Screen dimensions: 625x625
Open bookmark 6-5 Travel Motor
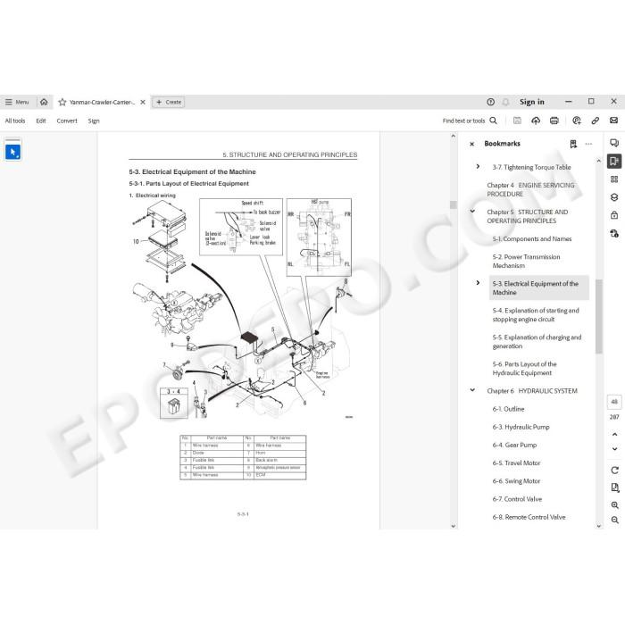(x=516, y=462)
